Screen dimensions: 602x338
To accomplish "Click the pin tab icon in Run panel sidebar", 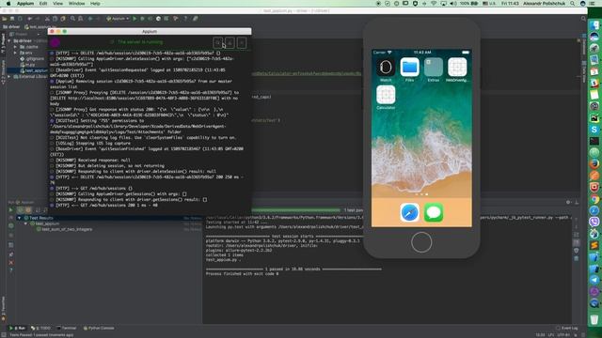I will click(x=10, y=254).
